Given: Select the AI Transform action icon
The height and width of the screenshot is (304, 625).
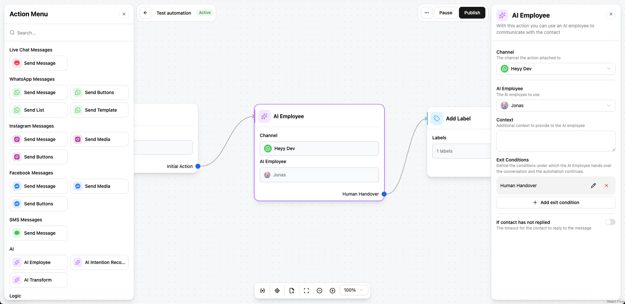Looking at the screenshot, I should tap(17, 280).
